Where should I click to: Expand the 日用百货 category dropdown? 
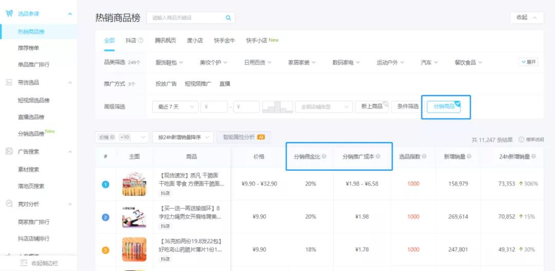tap(257, 63)
